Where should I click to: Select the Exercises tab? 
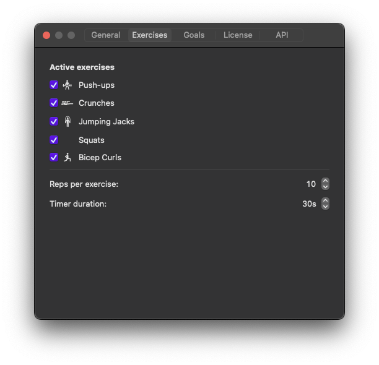150,35
